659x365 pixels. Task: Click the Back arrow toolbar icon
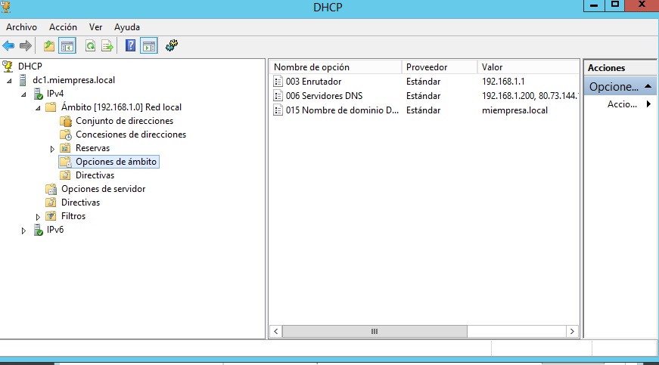[9, 46]
